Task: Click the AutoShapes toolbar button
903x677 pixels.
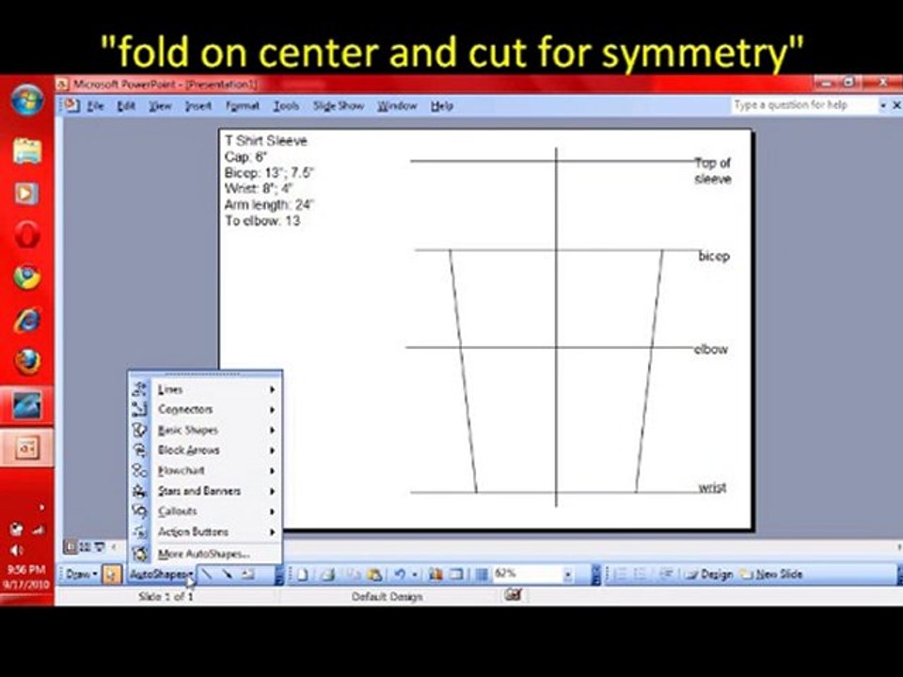Action: coord(161,574)
